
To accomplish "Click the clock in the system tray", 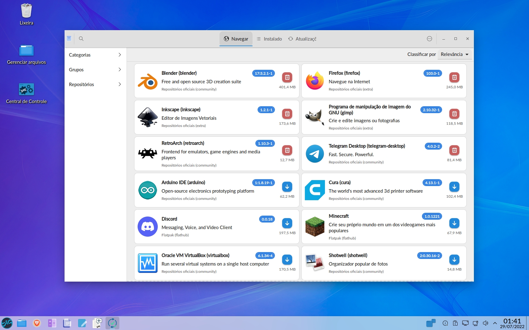I will click(512, 323).
